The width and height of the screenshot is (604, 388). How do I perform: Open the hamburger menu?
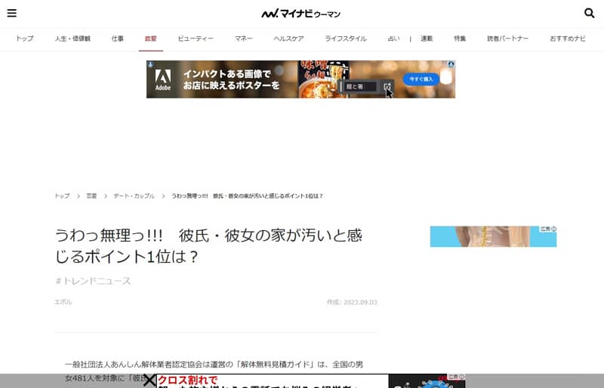pos(11,13)
